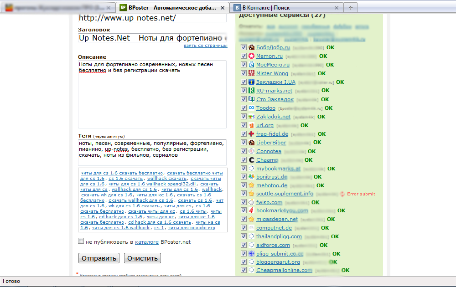Click tag suggestion 'cs 1.6 скачать'
Viewport: 456px width, 287px height.
click(126, 179)
